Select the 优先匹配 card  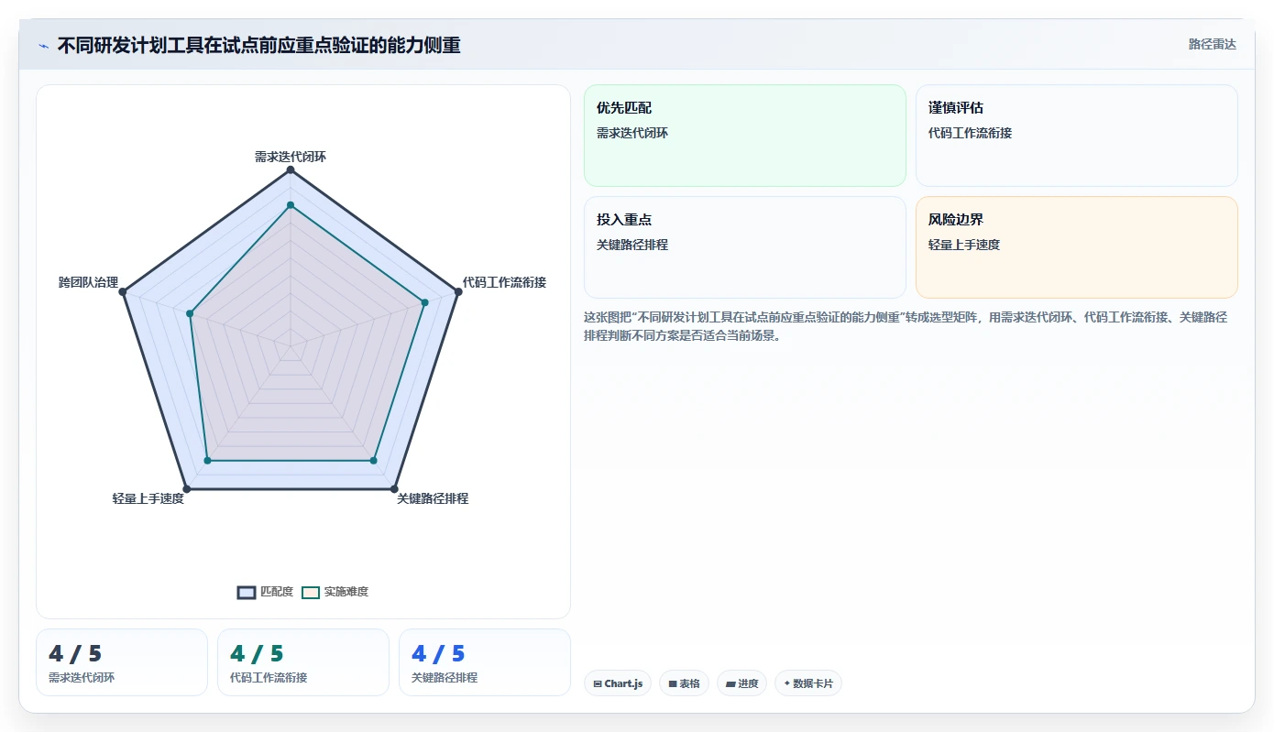pyautogui.click(x=745, y=136)
